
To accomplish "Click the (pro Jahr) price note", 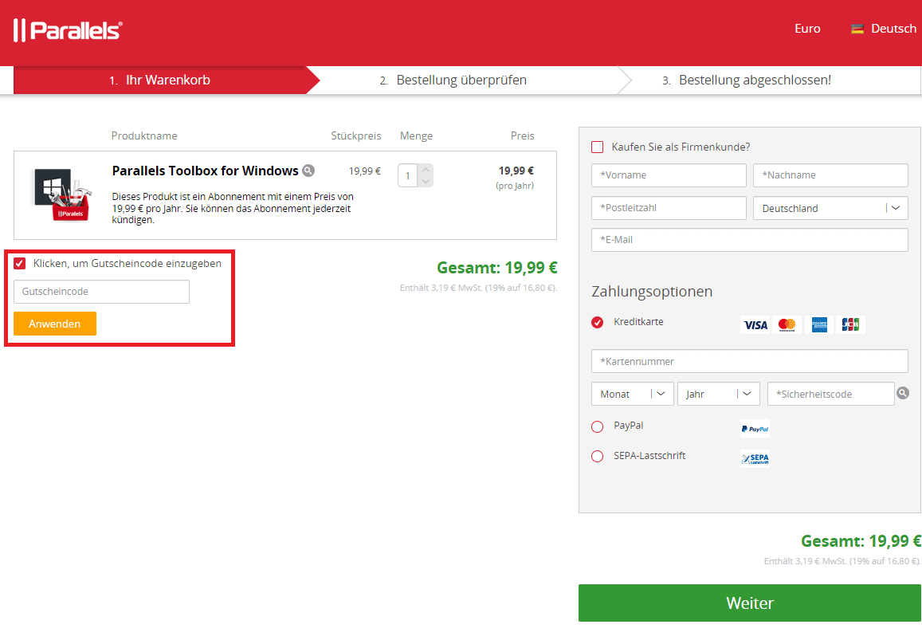I will [x=515, y=186].
